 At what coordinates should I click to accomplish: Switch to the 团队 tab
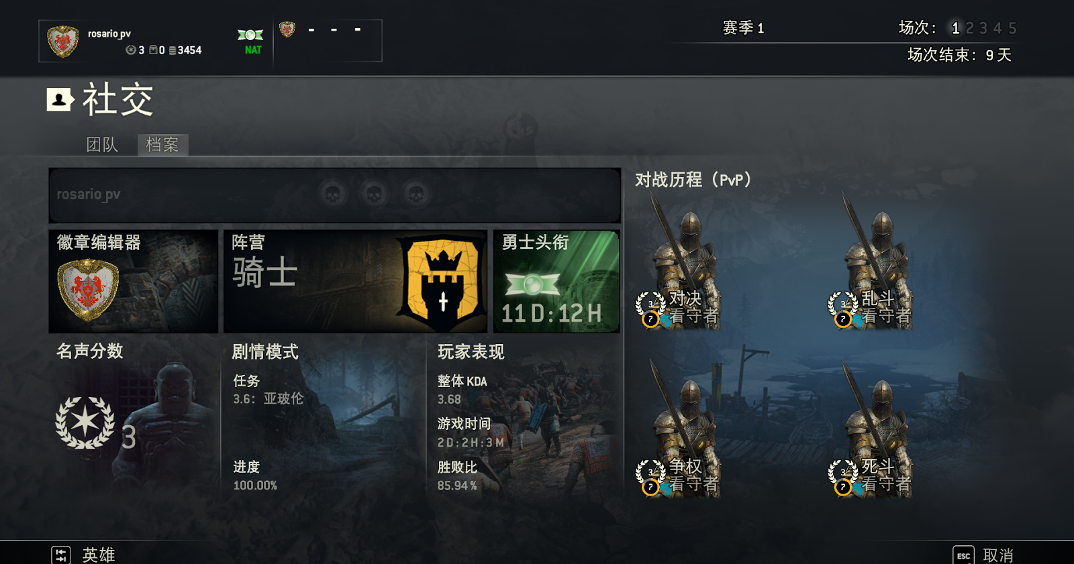pos(102,145)
